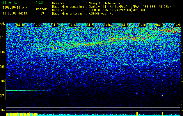Click the 0.9 frequency axis label
This screenshot has width=183, height=116.
[x=2, y=67]
